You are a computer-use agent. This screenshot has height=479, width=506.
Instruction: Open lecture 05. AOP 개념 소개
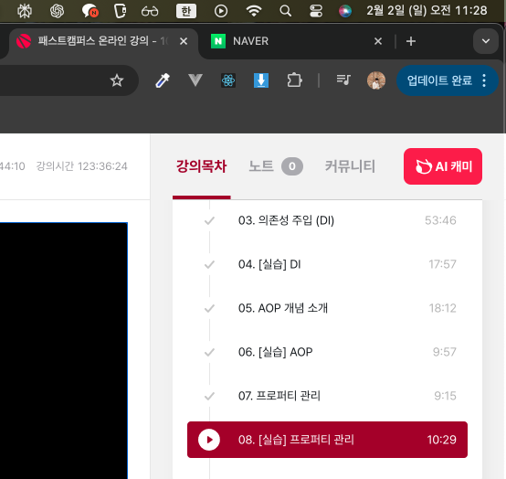tap(327, 308)
